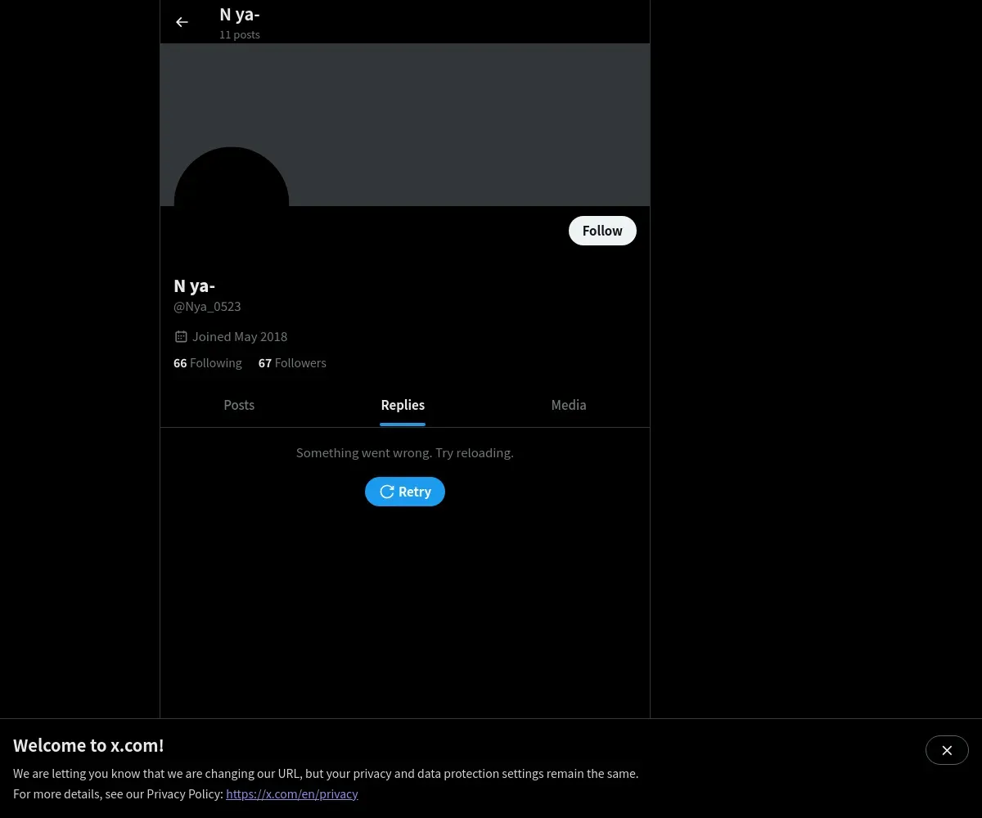Click the Something went wrong message
The width and height of the screenshot is (982, 818).
click(x=405, y=452)
